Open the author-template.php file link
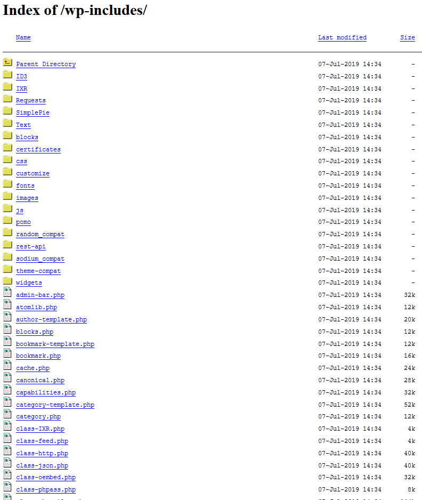Image resolution: width=422 pixels, height=500 pixels. (51, 319)
